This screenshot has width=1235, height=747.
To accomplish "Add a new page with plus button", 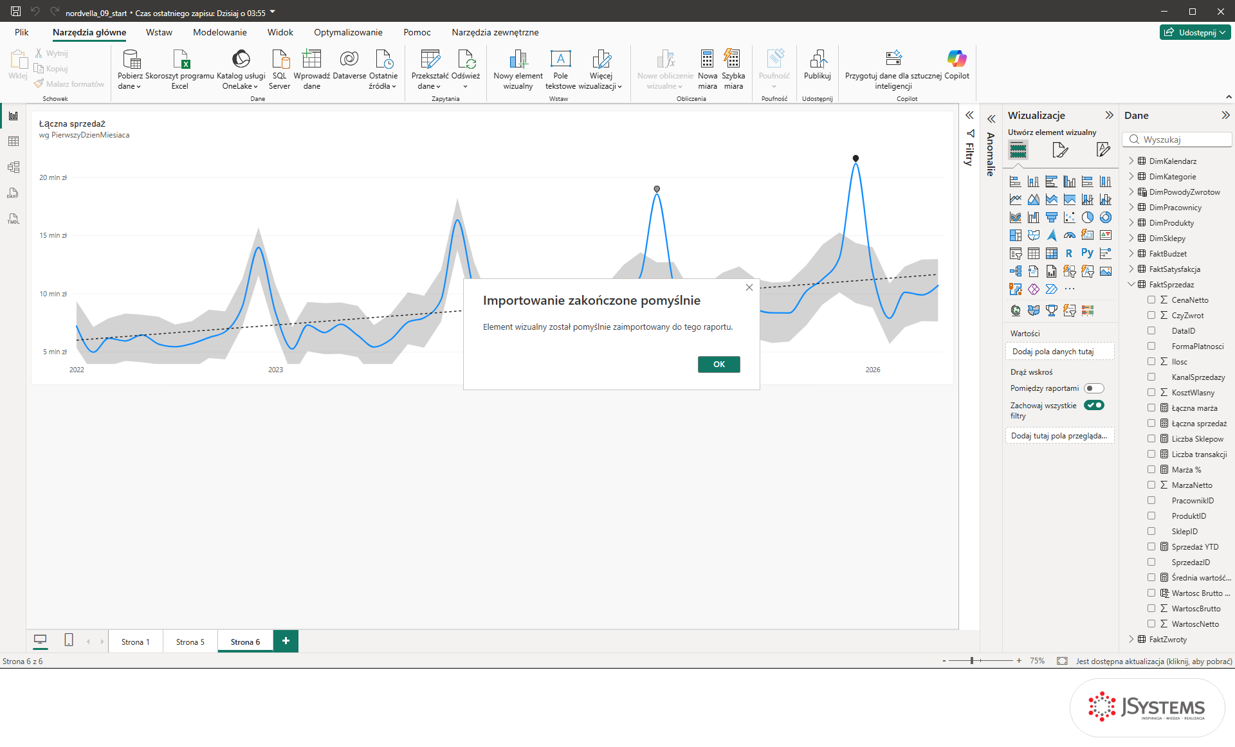I will pyautogui.click(x=286, y=641).
